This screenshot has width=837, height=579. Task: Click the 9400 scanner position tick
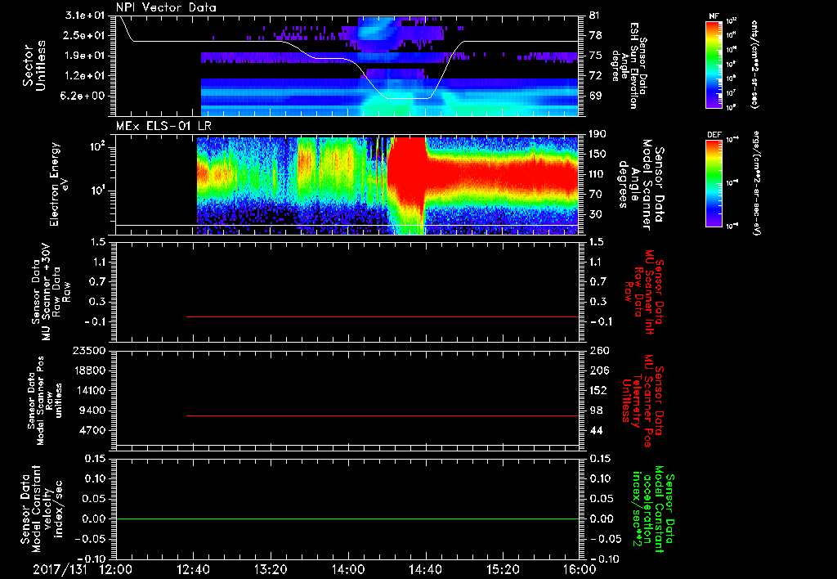point(92,411)
